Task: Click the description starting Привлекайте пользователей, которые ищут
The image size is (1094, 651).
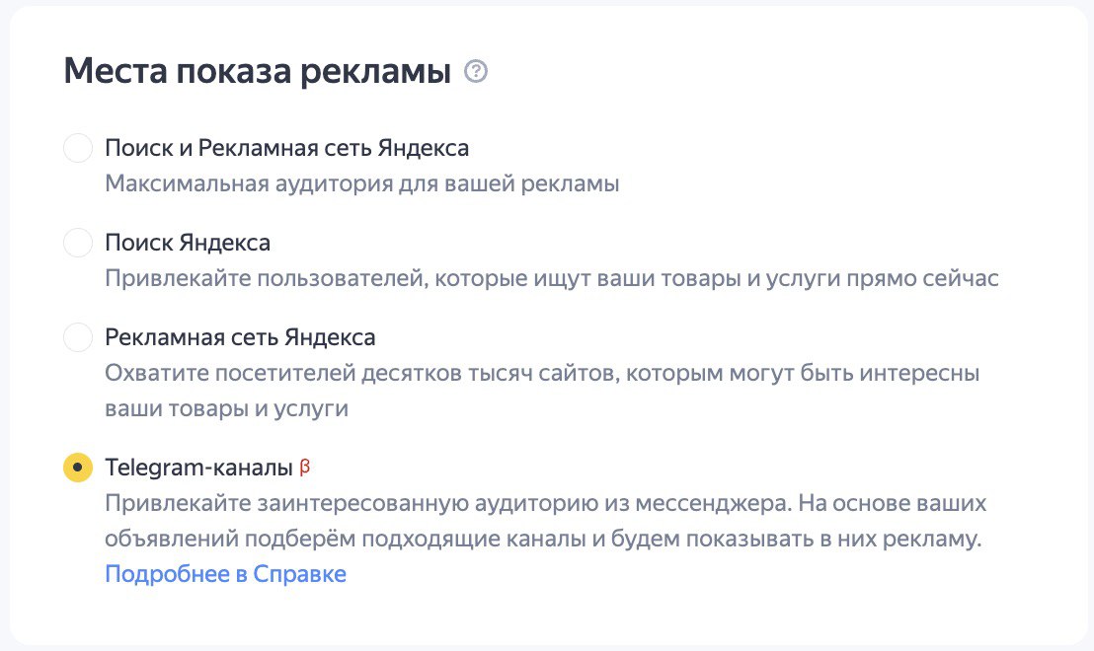Action: pyautogui.click(x=551, y=278)
